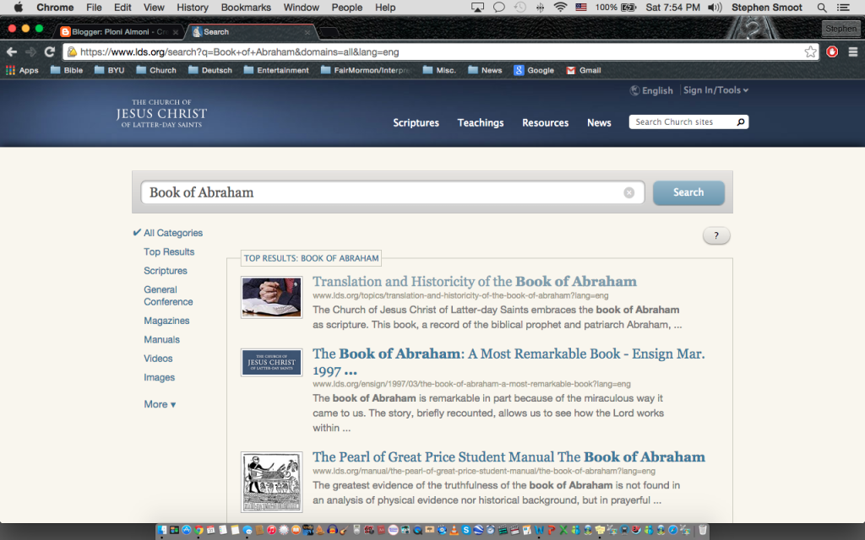Open the Bible bookmarks folder
The height and width of the screenshot is (540, 865).
tap(66, 70)
